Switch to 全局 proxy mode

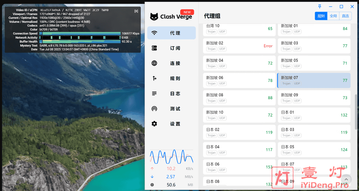[x=333, y=16]
